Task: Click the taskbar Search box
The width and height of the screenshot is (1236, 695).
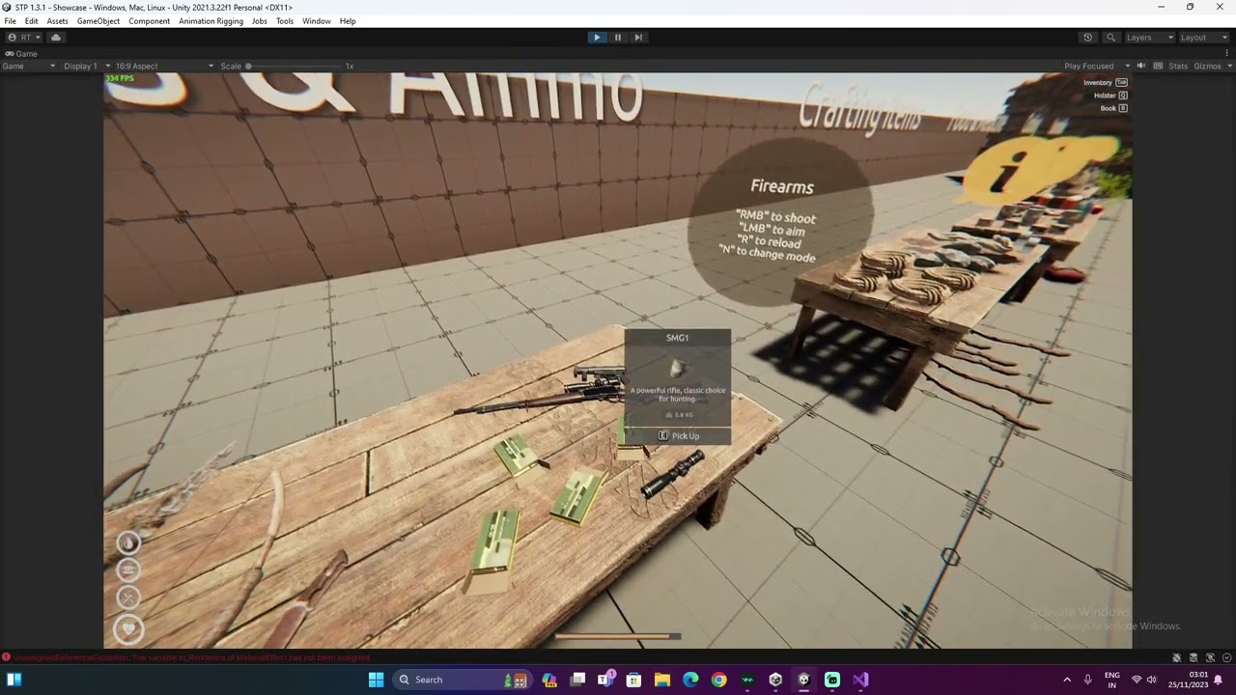Action: pos(461,680)
